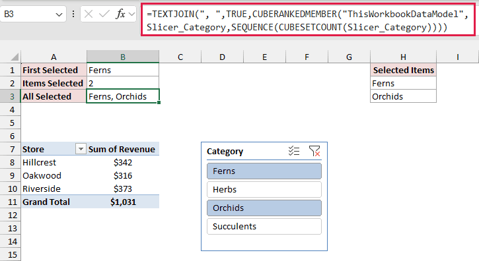Select column G header

tap(349, 57)
